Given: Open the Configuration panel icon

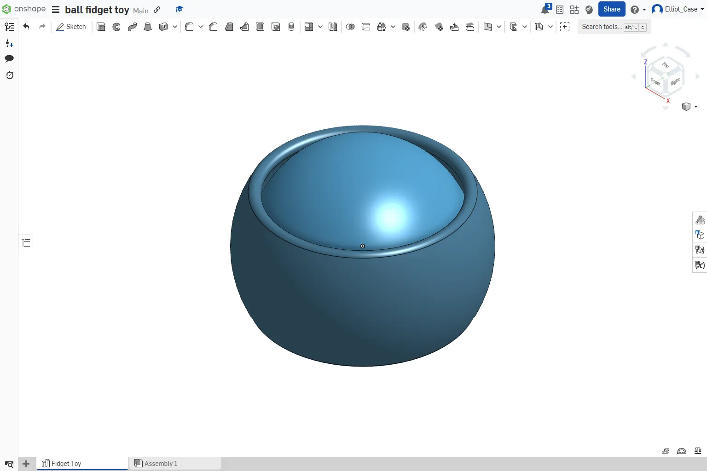Looking at the screenshot, I should click(x=700, y=235).
